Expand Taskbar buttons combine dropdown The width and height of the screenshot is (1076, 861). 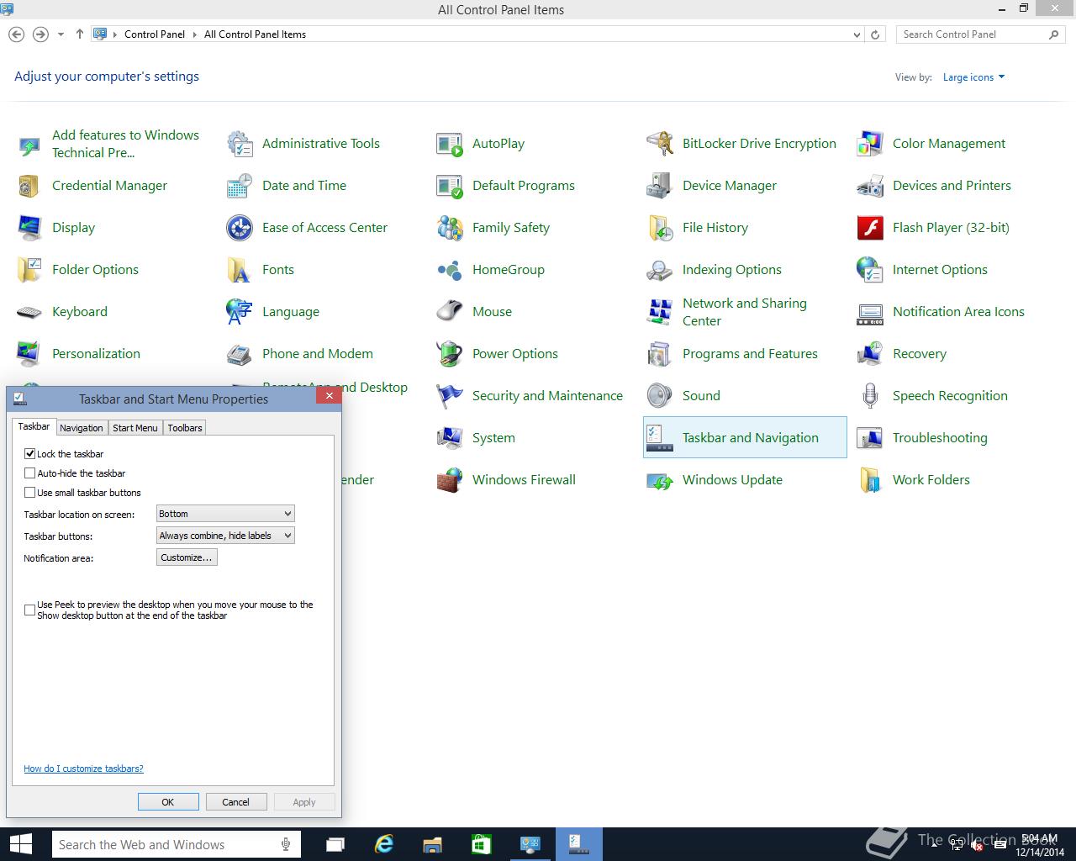pos(225,535)
